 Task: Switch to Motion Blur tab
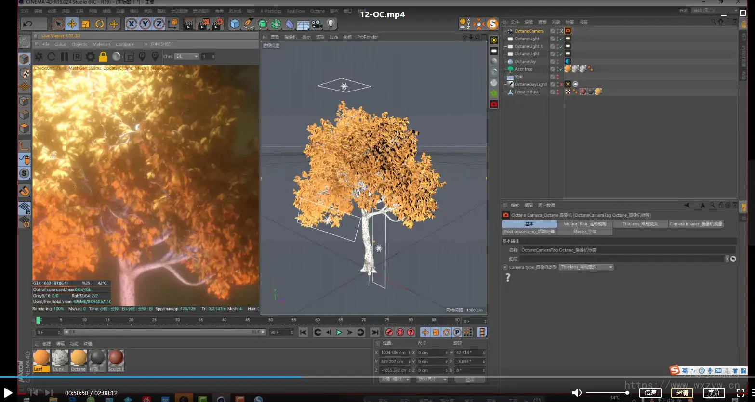click(585, 224)
